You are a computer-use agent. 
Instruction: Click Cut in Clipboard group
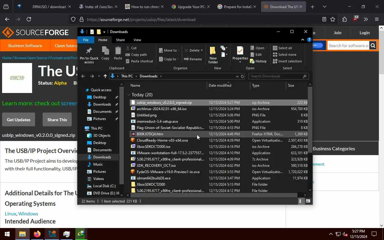[x=131, y=48]
